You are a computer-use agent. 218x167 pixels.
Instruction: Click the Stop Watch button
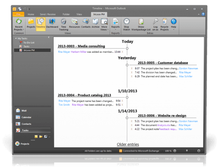(x=126, y=25)
